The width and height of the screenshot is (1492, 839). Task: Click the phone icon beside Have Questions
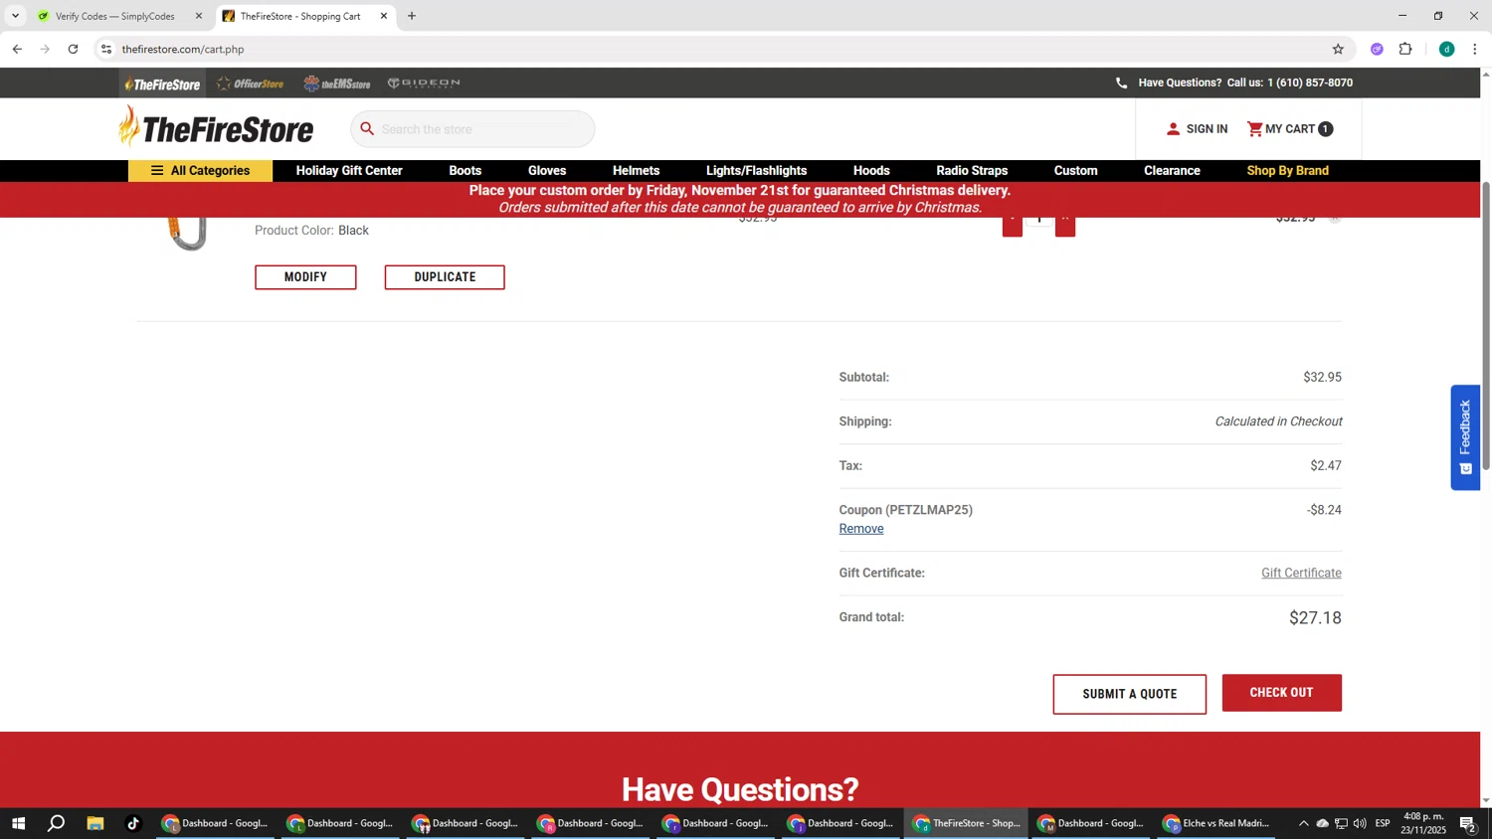[1122, 84]
